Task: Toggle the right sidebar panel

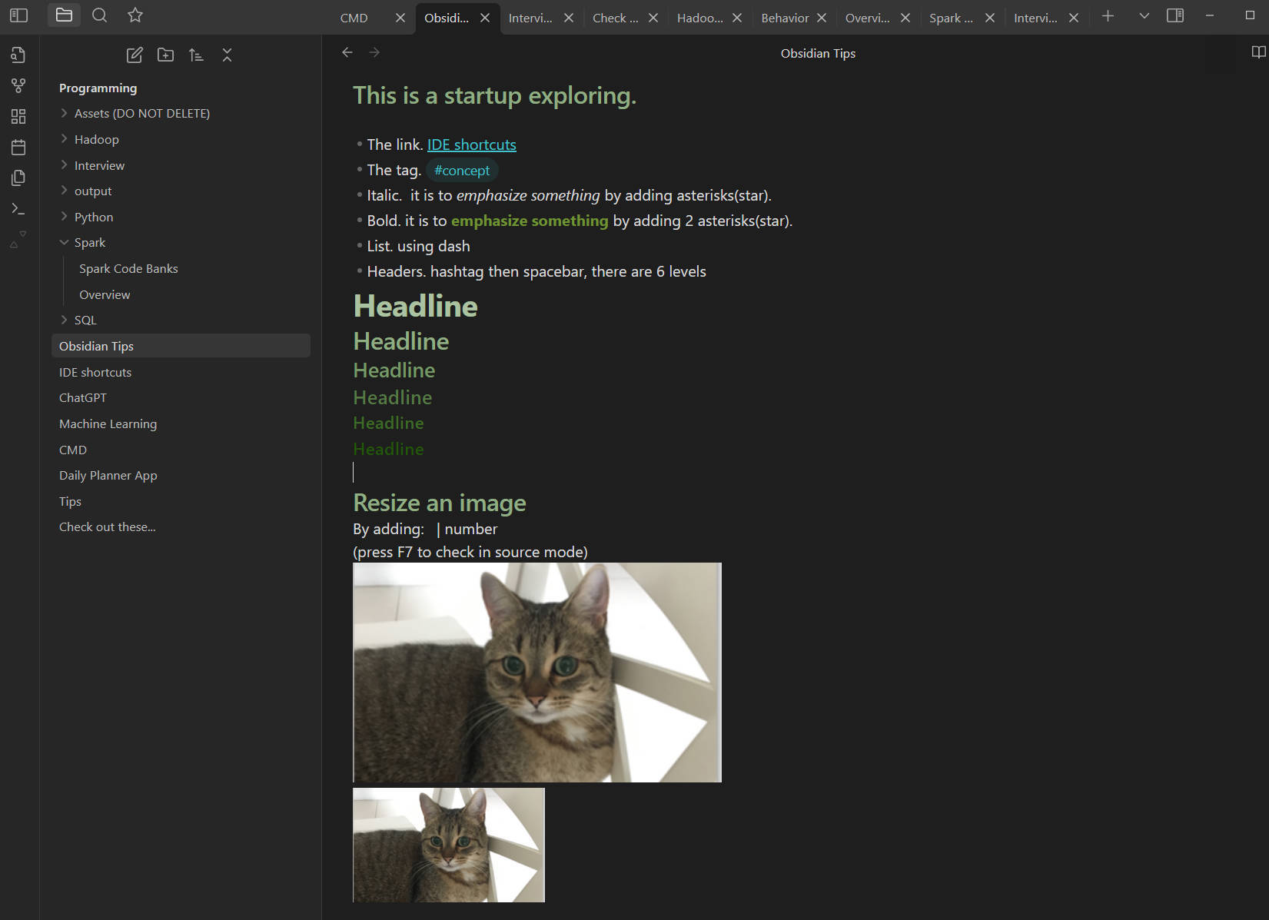Action: pyautogui.click(x=1174, y=16)
